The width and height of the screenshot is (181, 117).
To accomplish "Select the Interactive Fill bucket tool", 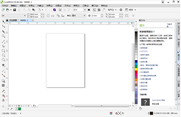I will (3, 96).
